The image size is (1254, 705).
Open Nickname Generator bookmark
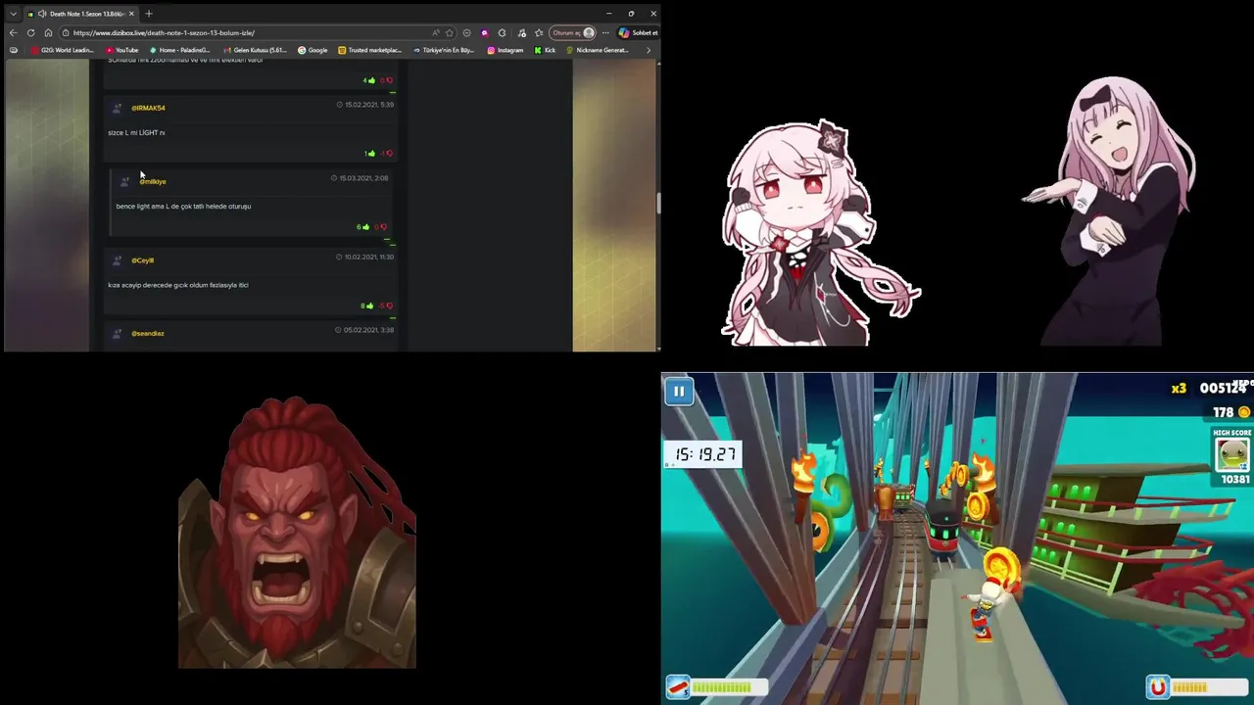tap(598, 50)
